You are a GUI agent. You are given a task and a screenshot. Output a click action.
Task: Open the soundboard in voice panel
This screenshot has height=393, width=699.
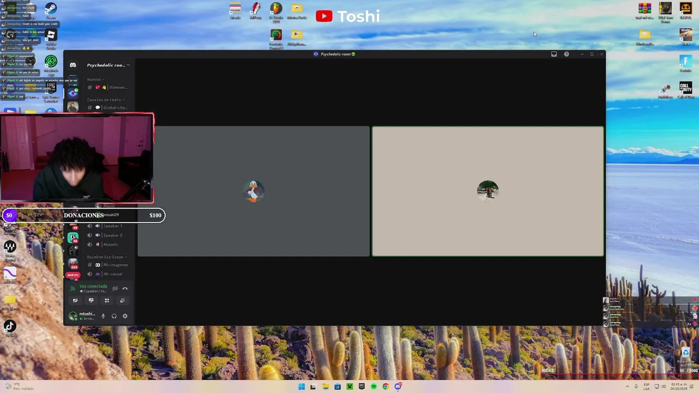pyautogui.click(x=122, y=300)
